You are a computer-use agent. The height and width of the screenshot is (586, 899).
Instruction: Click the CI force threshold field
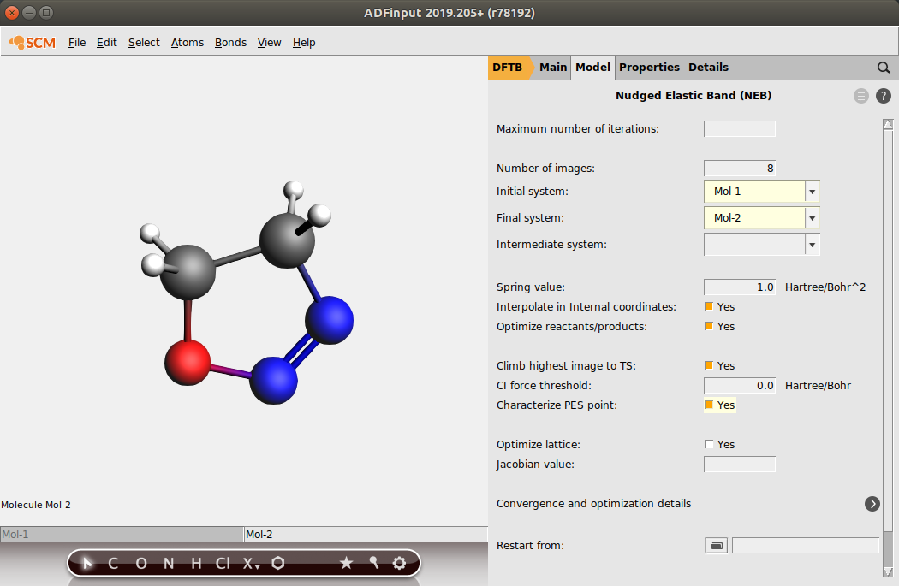click(740, 386)
